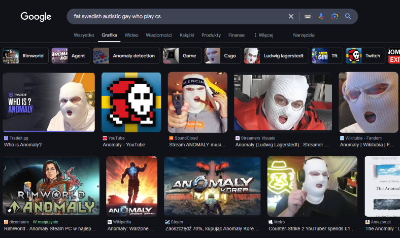Open the Wiadomości tab
Image resolution: width=400 pixels, height=238 pixels.
click(x=159, y=35)
